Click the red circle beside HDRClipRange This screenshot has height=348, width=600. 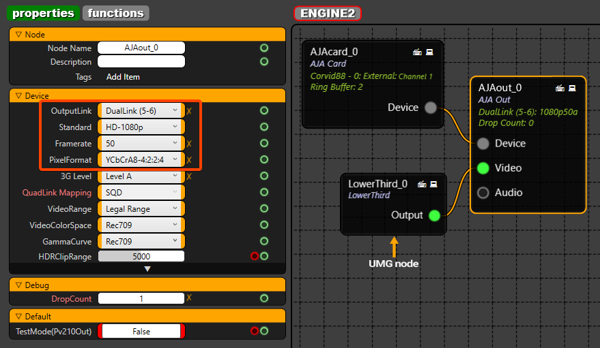click(255, 256)
